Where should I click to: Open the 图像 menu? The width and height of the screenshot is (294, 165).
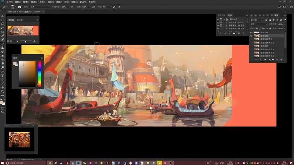point(26,2)
